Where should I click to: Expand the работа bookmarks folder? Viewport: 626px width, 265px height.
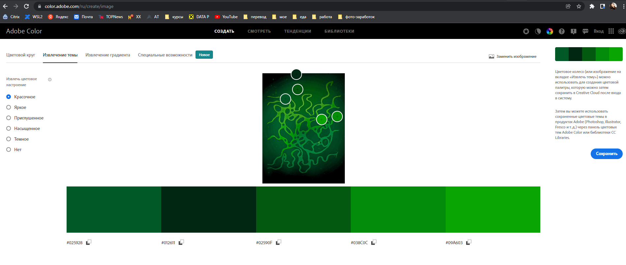point(322,17)
